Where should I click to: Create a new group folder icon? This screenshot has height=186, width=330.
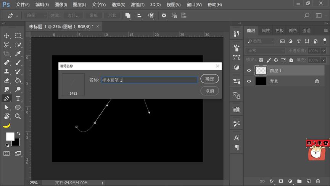(299, 181)
